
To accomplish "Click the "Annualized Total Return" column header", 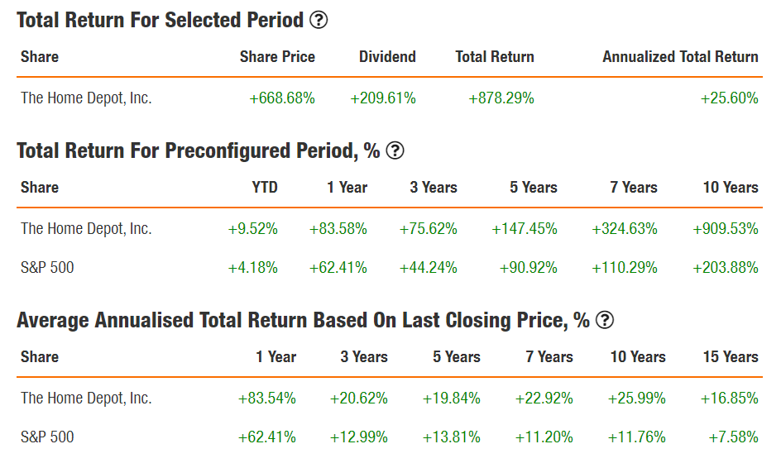I will coord(680,57).
